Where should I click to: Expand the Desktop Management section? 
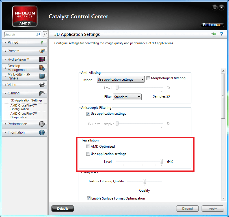pyautogui.click(x=25, y=68)
